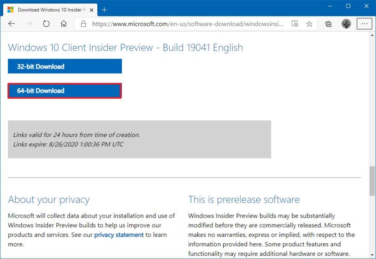Open the browser home page
Screen dimensions: 376x259
(64, 24)
